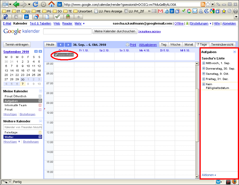The image size is (239, 185).
Task: Open the Aktualisieren link
Action: coord(148,45)
